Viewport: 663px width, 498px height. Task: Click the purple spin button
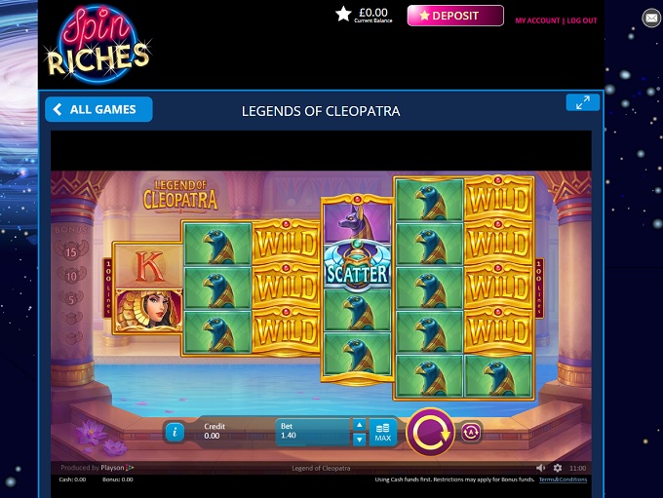pos(430,432)
